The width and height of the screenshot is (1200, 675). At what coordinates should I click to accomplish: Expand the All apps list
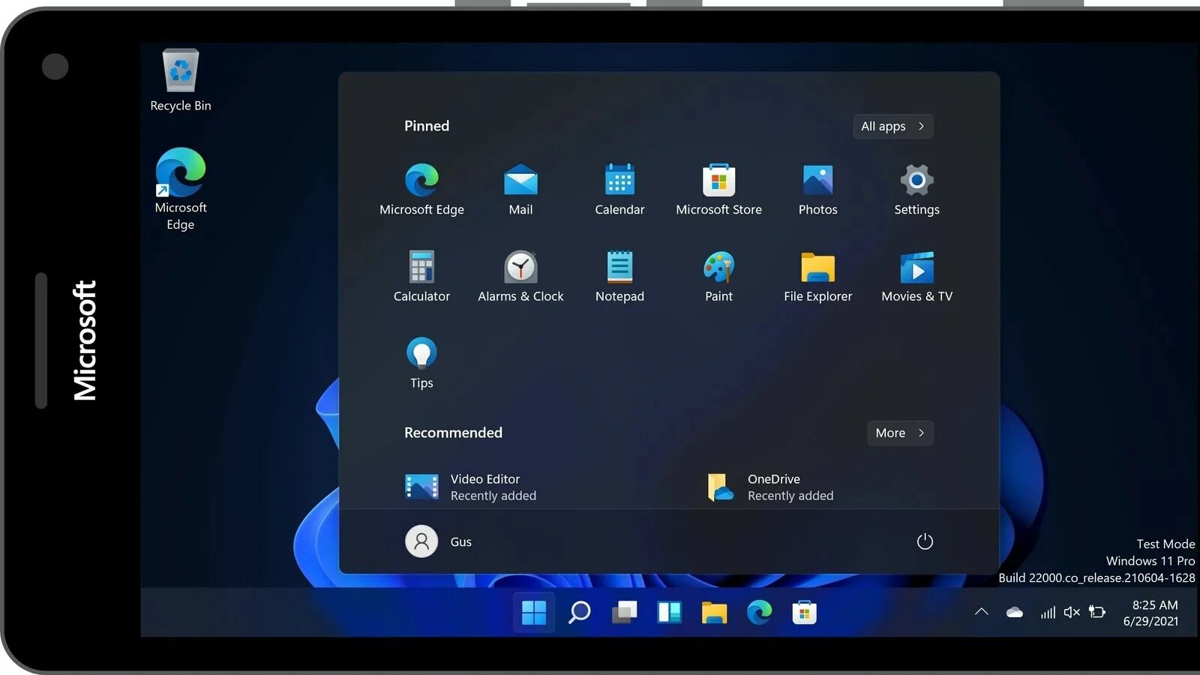(x=893, y=126)
